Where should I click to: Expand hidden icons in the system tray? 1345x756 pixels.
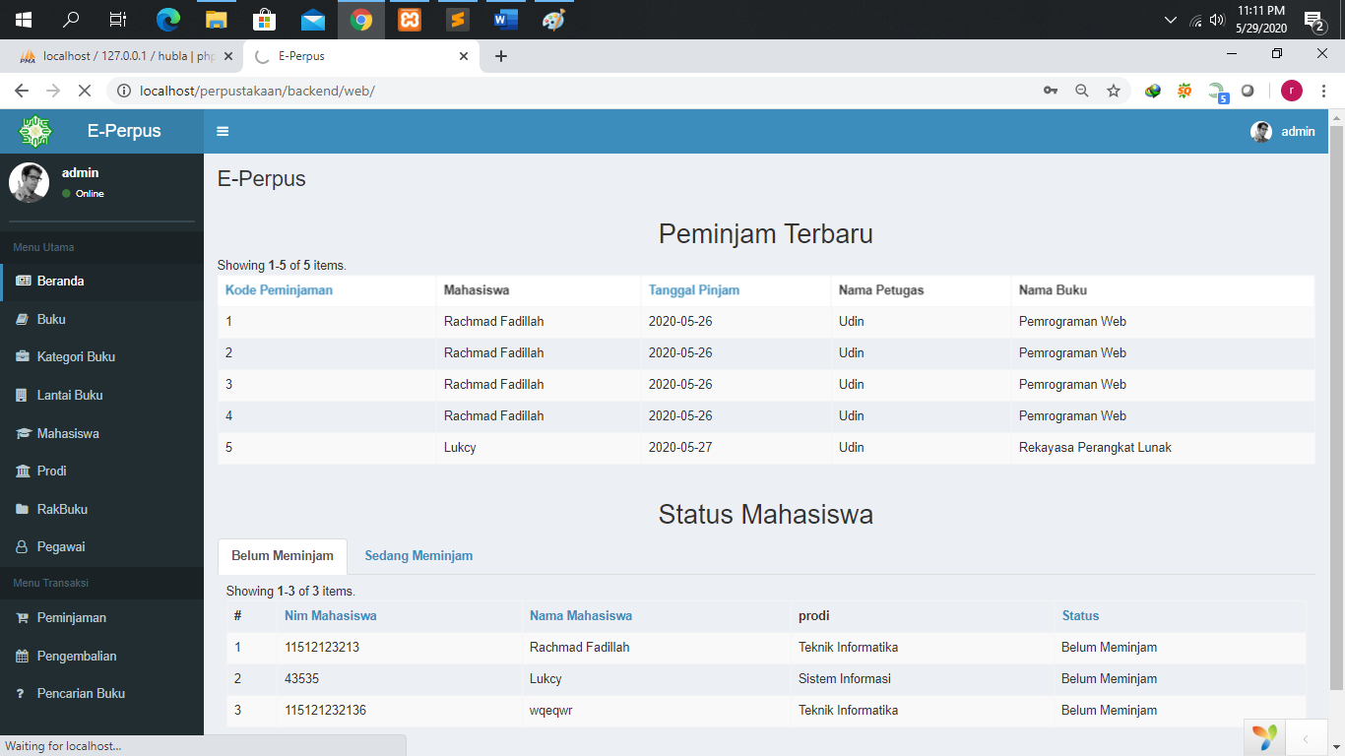1171,19
